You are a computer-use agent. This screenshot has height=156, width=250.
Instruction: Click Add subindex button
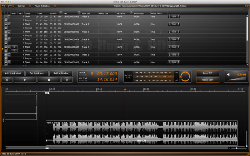(x=61, y=73)
